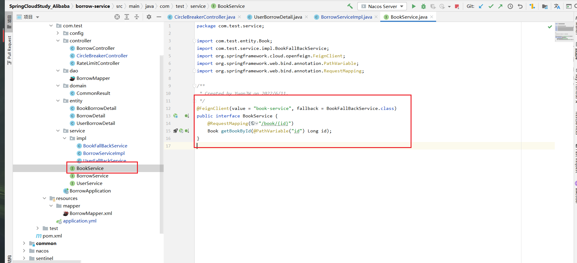Open BorrowController in project tree
577x263 pixels.
point(96,48)
